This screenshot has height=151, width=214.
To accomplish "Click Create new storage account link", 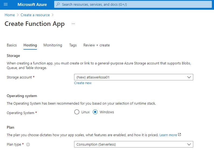I will 83,83.
